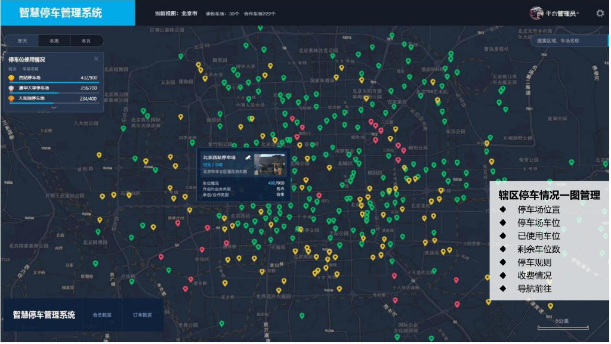Click the gold medal icon beside 西站停车场

pyautogui.click(x=11, y=78)
